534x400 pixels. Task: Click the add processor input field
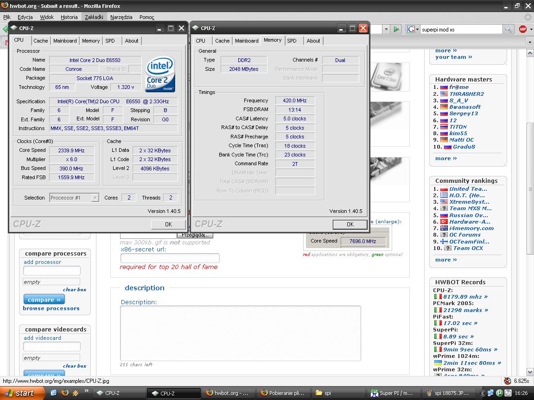(52, 271)
